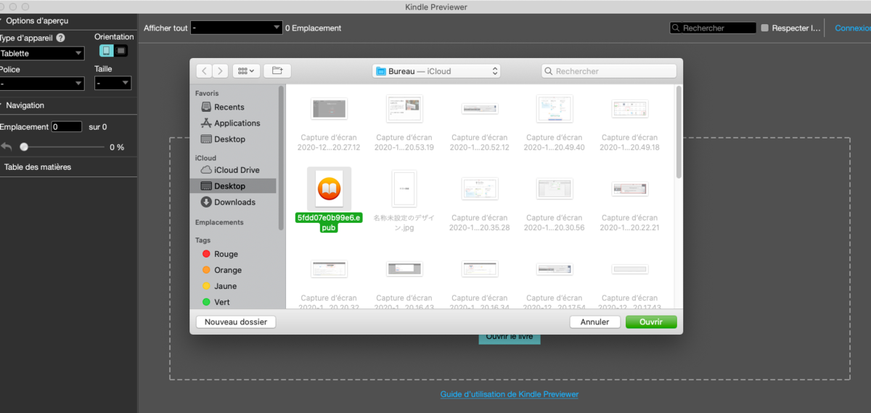Open the Bureau — iCloud location dropdown

click(437, 71)
